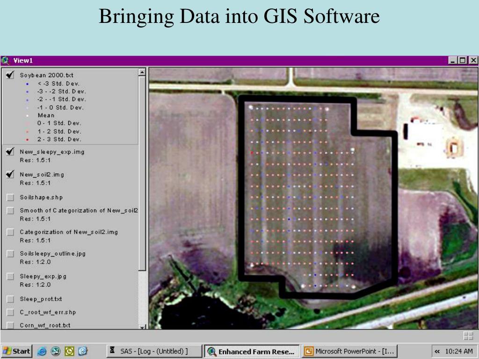Image resolution: width=479 pixels, height=359 pixels.
Task: Enable the Soilshape.shp layer
Action: [x=10, y=198]
